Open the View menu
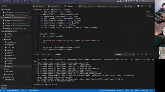165x92 pixels. pos(14,1)
